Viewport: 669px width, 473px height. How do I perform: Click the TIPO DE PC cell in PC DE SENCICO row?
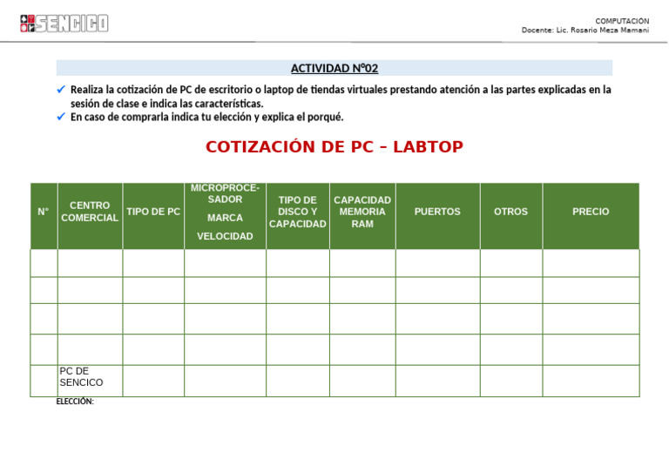[153, 381]
